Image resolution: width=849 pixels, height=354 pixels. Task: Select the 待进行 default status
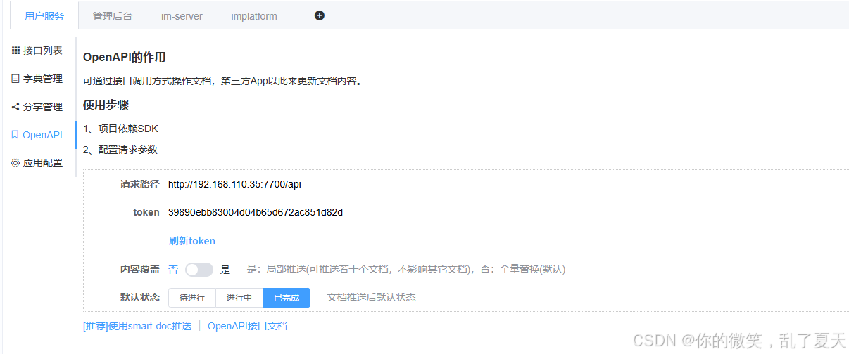(x=192, y=298)
